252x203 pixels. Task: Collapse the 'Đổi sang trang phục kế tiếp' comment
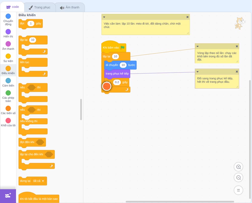(198, 72)
